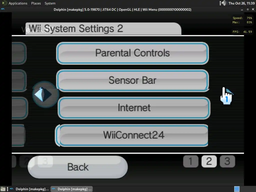Close the Dolphin window
Image resolution: width=256 pixels, height=192 pixels.
pyautogui.click(x=253, y=9)
